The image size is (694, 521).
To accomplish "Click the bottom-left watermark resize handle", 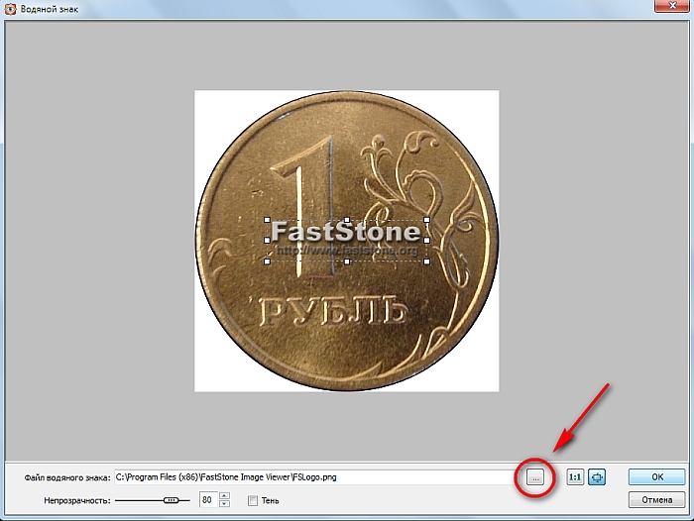I will tap(267, 261).
